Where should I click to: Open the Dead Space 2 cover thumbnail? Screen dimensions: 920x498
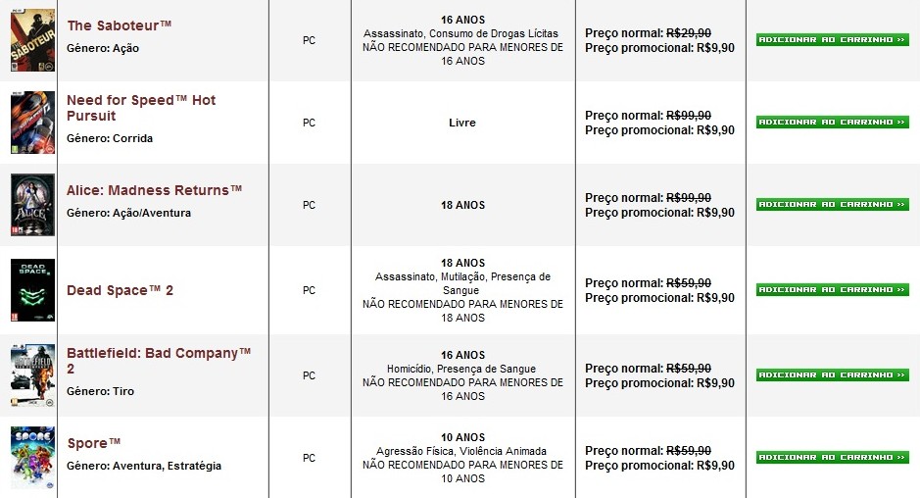point(32,290)
